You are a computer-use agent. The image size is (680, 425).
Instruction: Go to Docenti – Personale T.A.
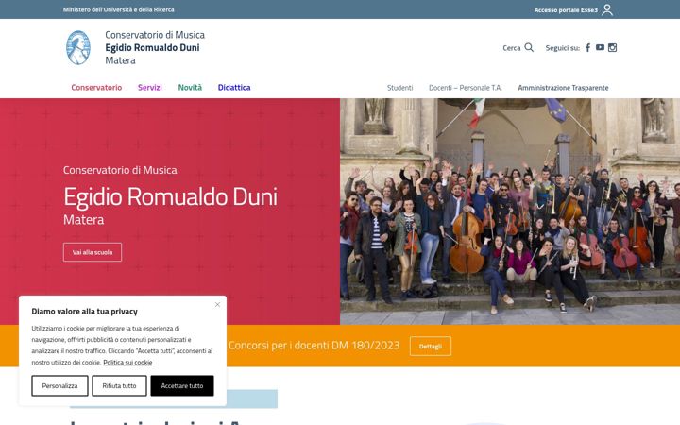[x=466, y=88]
